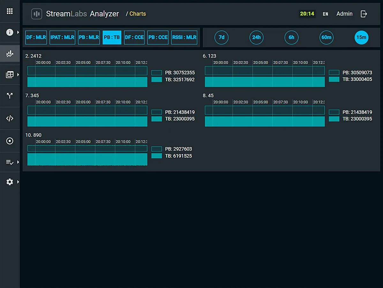Select the RSSI : MLR chart tab
383x288 pixels.
tap(184, 37)
